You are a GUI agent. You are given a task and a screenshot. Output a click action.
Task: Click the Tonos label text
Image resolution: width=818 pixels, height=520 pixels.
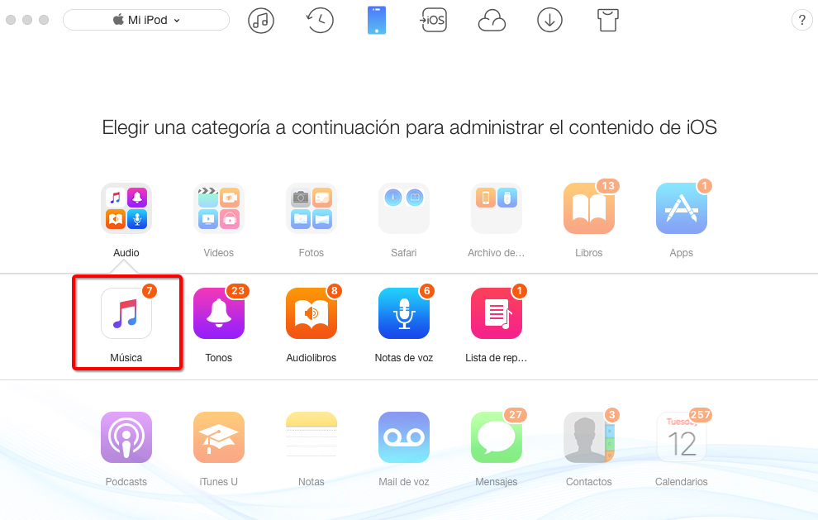pos(219,358)
